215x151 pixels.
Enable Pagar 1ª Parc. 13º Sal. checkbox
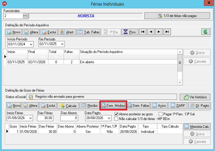click(160, 114)
